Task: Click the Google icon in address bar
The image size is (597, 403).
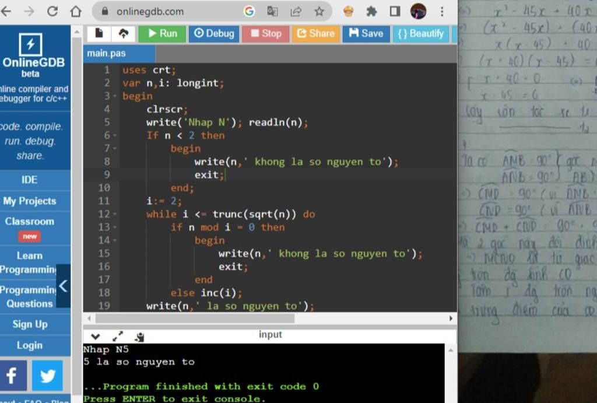Action: coord(249,12)
